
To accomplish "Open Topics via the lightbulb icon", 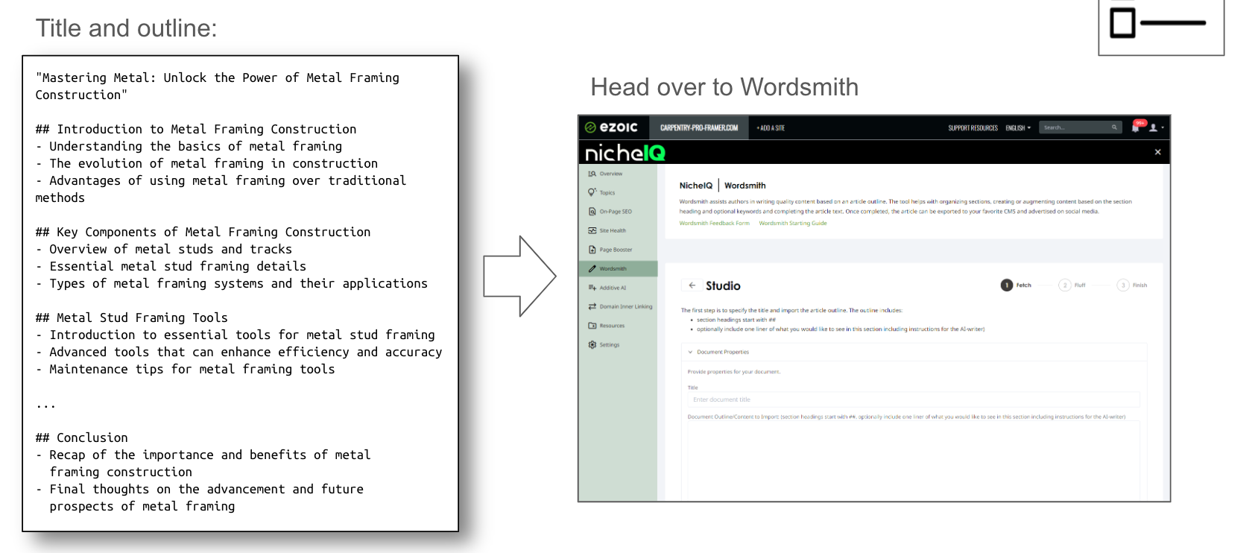I will [x=592, y=192].
